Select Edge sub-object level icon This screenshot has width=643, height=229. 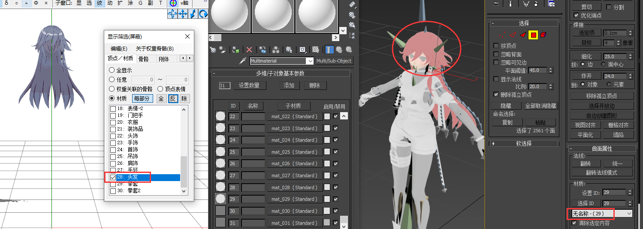513,35
